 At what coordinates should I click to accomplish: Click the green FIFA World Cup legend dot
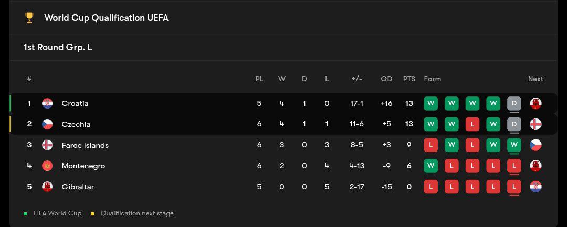tap(25, 214)
